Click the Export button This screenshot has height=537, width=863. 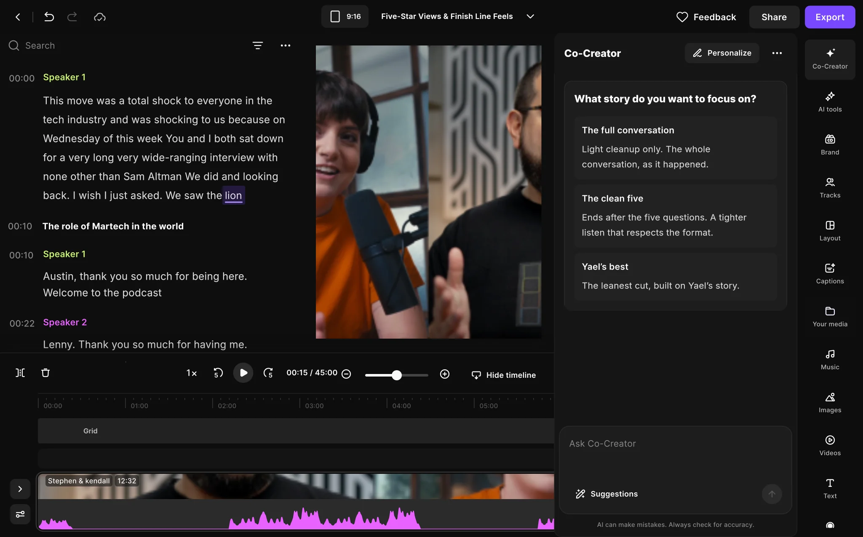(830, 17)
